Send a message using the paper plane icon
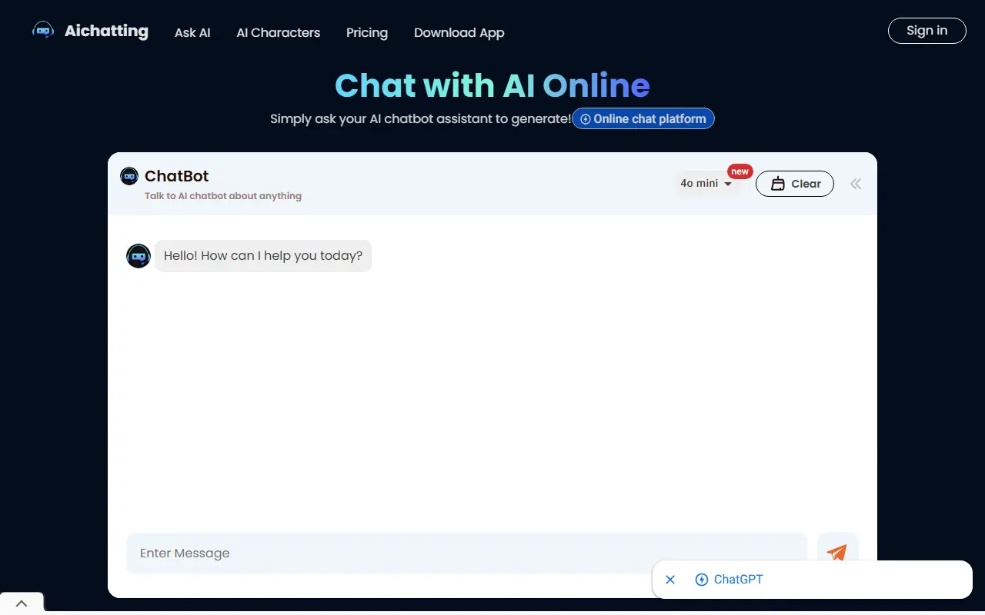The image size is (985, 615). click(837, 553)
